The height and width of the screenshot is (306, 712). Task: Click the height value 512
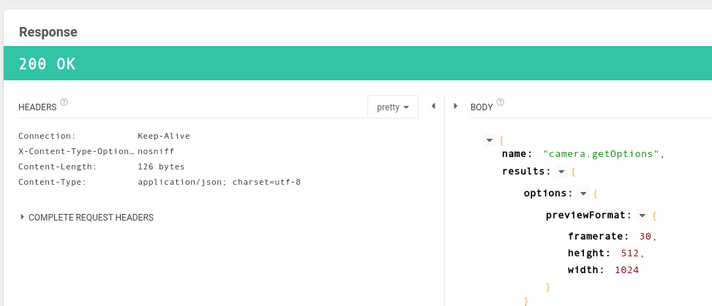coord(628,253)
